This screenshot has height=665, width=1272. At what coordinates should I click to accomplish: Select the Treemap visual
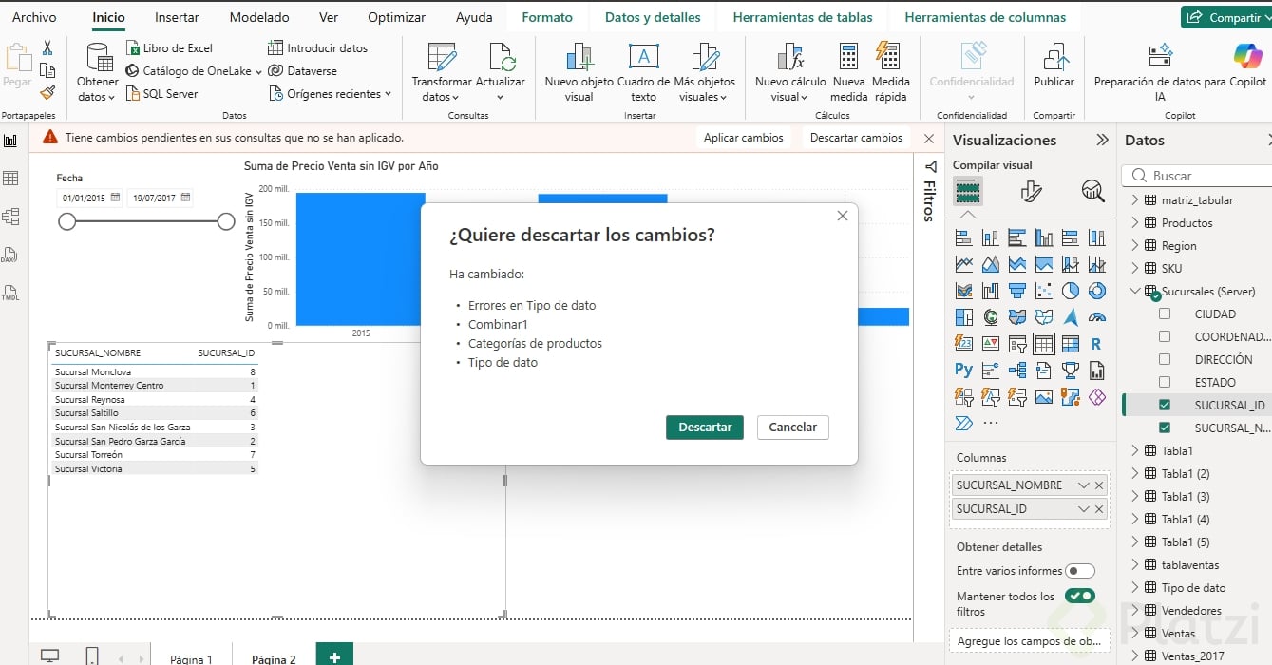click(x=964, y=317)
